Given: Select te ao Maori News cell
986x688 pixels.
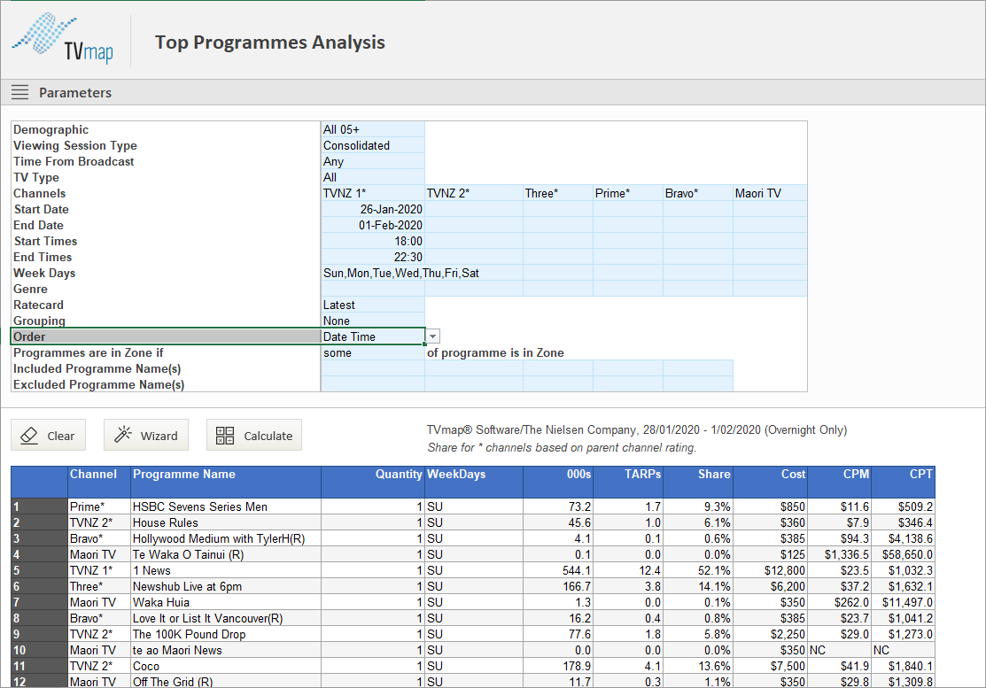Looking at the screenshot, I should [226, 650].
